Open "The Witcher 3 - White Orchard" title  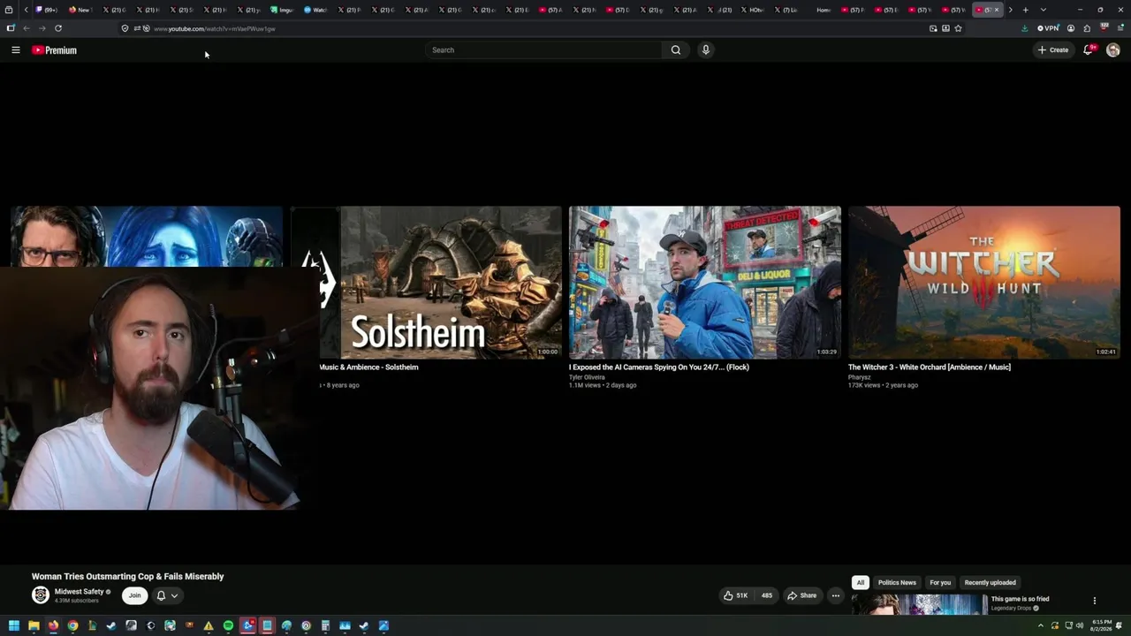click(x=930, y=367)
